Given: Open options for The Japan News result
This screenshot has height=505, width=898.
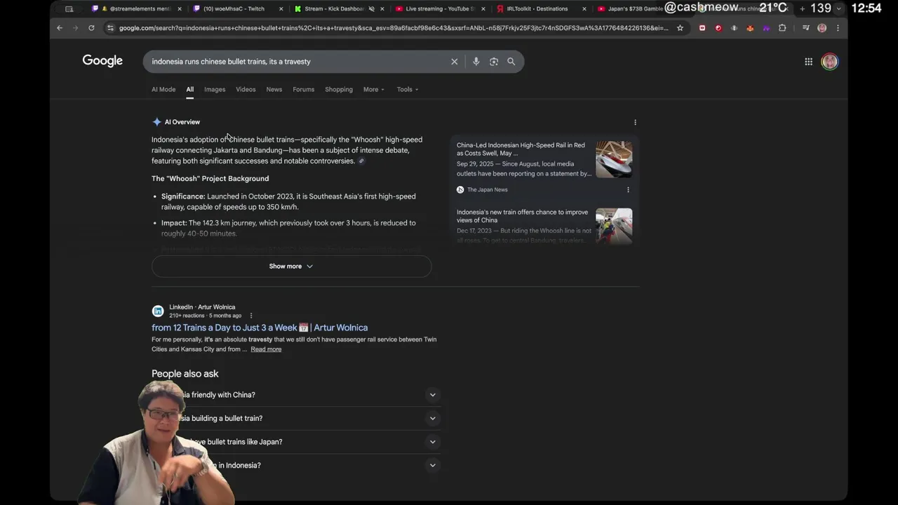Looking at the screenshot, I should [x=628, y=189].
